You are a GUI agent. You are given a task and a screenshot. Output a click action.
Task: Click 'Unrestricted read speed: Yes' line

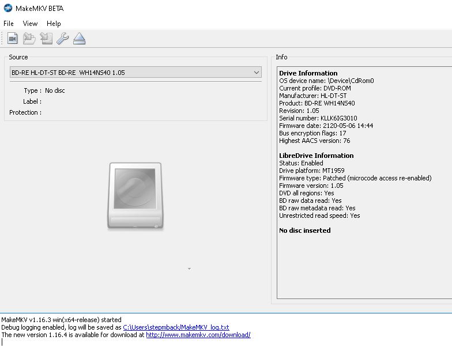pos(319,215)
